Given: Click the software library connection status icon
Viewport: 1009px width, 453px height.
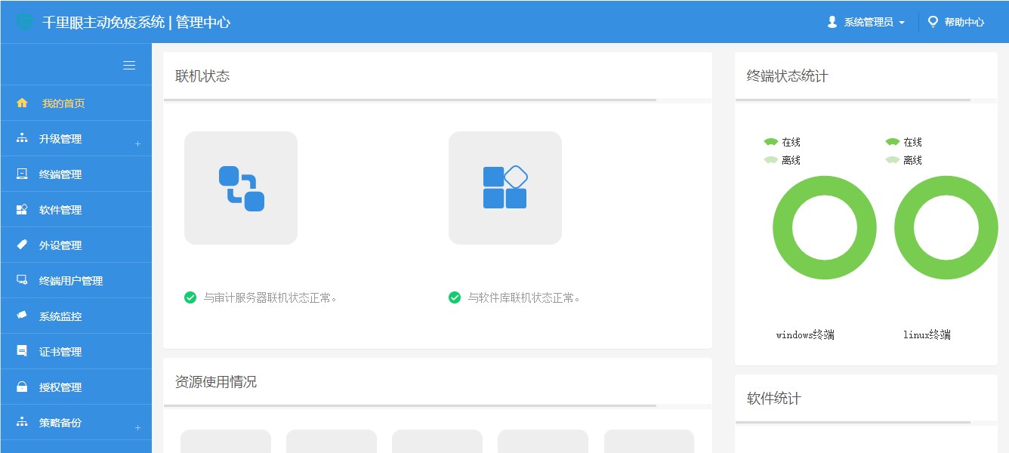Looking at the screenshot, I should 505,188.
